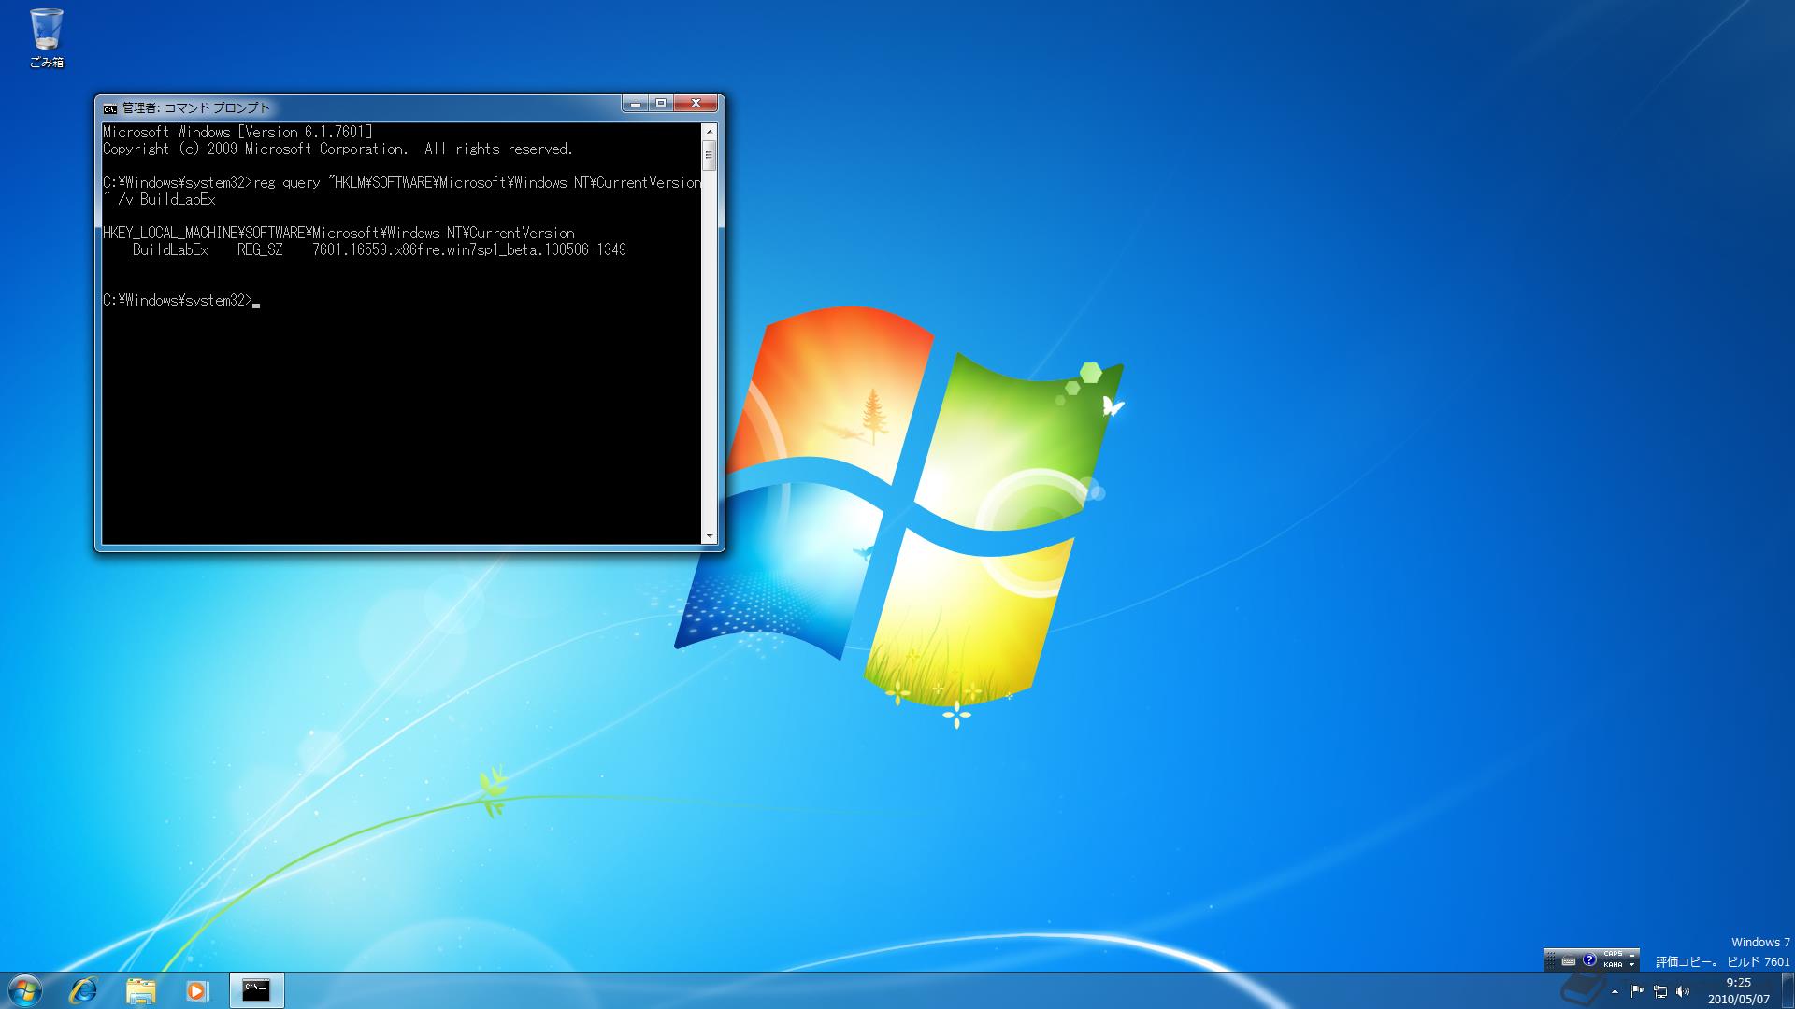
Task: Click the Command Prompt scrollbar thumb
Action: [x=709, y=155]
